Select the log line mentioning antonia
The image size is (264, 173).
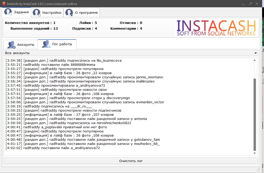pyautogui.click(x=76, y=119)
